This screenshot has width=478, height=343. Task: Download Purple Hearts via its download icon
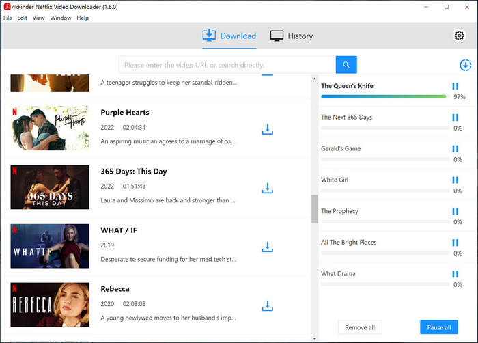[x=268, y=129]
